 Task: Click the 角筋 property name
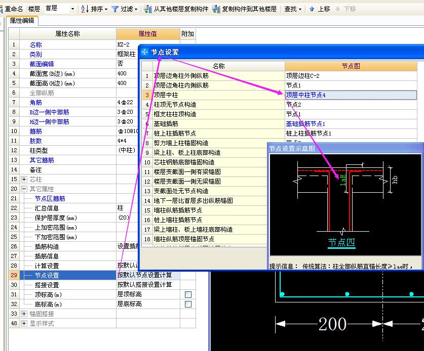pos(35,102)
